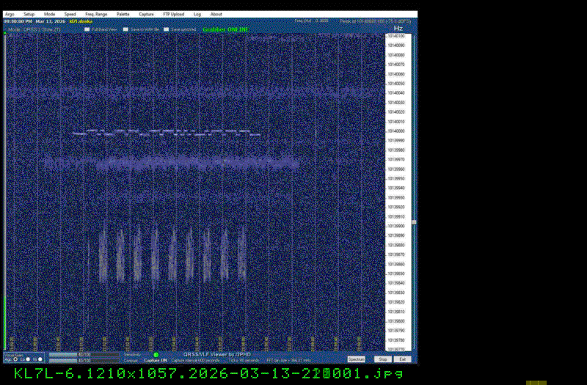Click the green Capture ON indicator light
587x385 pixels.
pos(156,355)
